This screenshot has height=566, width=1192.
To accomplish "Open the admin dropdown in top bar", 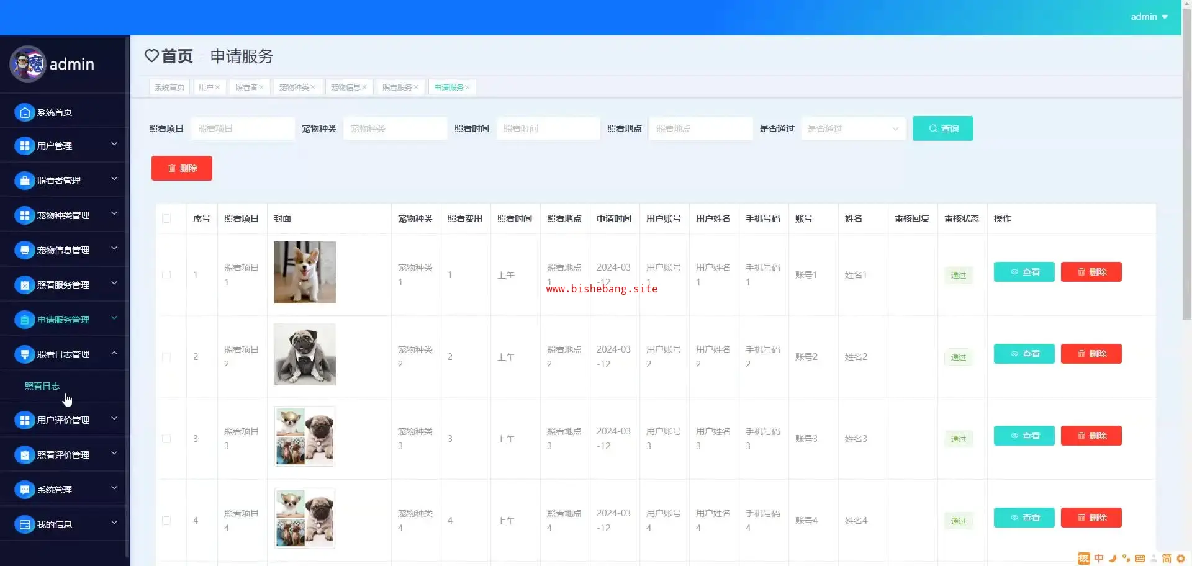I will coord(1149,17).
